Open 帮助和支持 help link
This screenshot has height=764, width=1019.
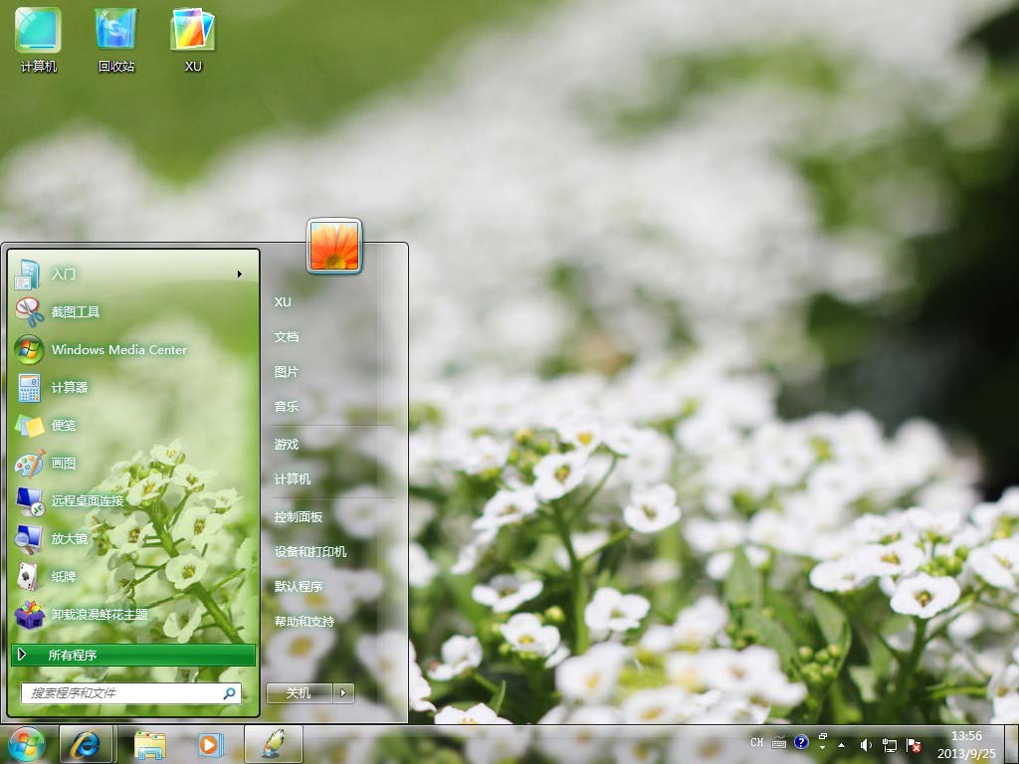305,622
